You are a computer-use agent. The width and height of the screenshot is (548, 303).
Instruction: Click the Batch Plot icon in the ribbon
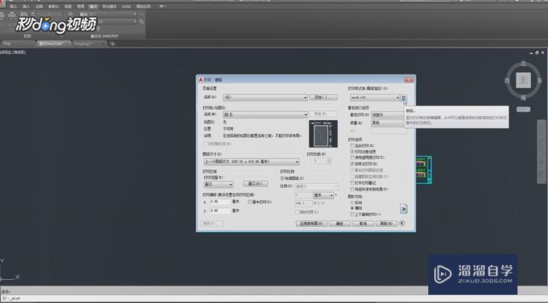coord(12,16)
